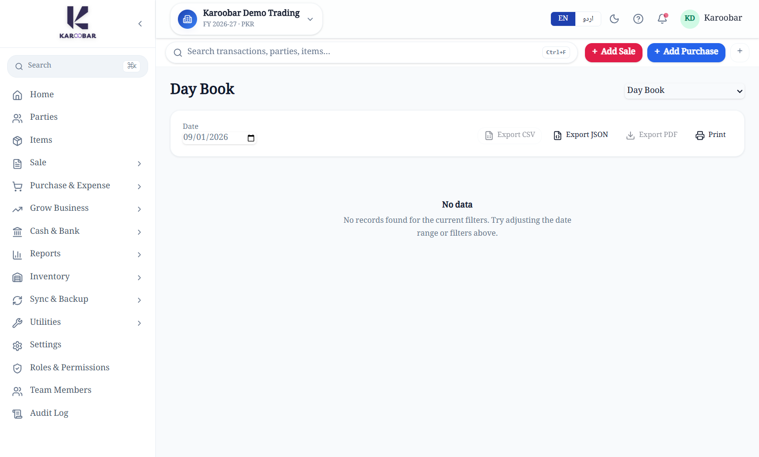
Task: Click Add Purchase button
Action: point(686,52)
